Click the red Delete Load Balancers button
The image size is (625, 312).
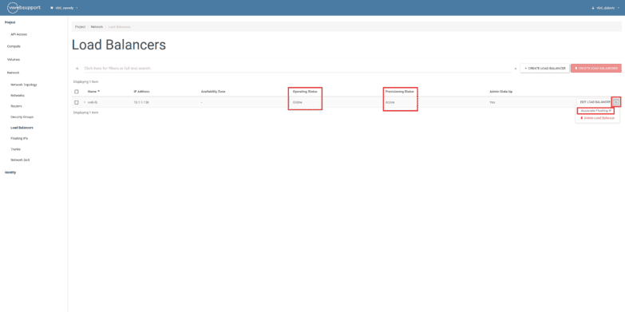[x=596, y=68]
